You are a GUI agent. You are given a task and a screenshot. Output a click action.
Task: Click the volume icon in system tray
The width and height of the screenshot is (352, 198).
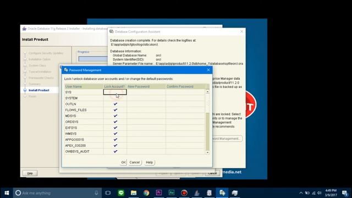pos(320,193)
